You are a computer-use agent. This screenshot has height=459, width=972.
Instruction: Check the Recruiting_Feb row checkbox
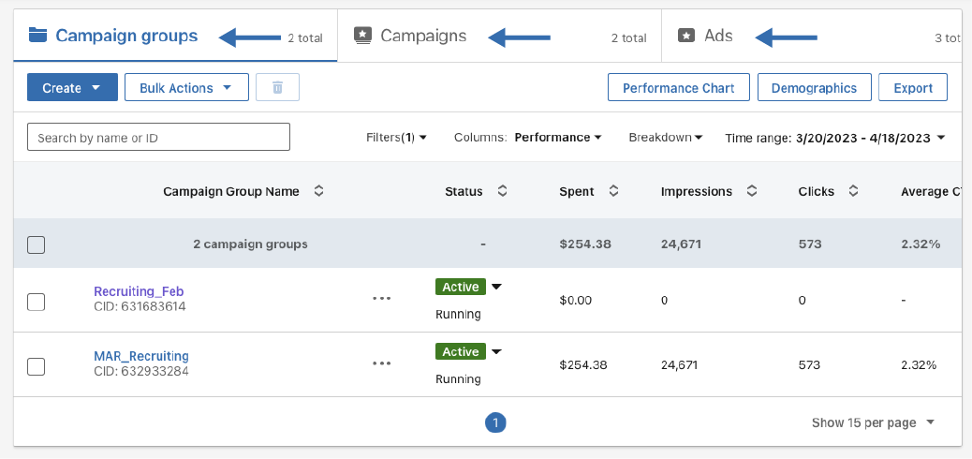click(36, 302)
